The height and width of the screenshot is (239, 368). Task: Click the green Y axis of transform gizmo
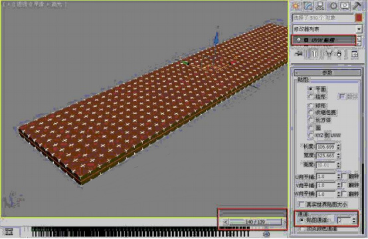185,63
